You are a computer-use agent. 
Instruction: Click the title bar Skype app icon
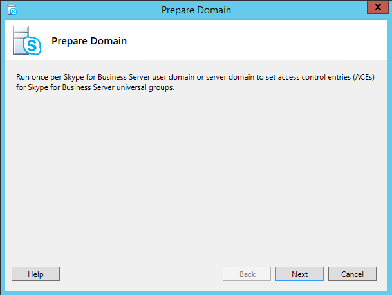pyautogui.click(x=12, y=10)
